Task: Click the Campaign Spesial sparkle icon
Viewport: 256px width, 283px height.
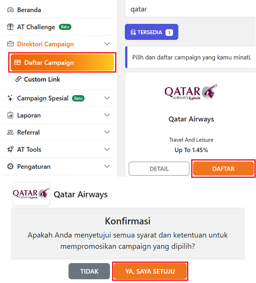Action: pyautogui.click(x=10, y=98)
